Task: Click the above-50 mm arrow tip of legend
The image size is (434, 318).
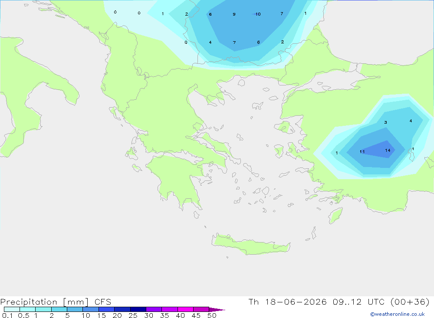Action: pos(217,310)
